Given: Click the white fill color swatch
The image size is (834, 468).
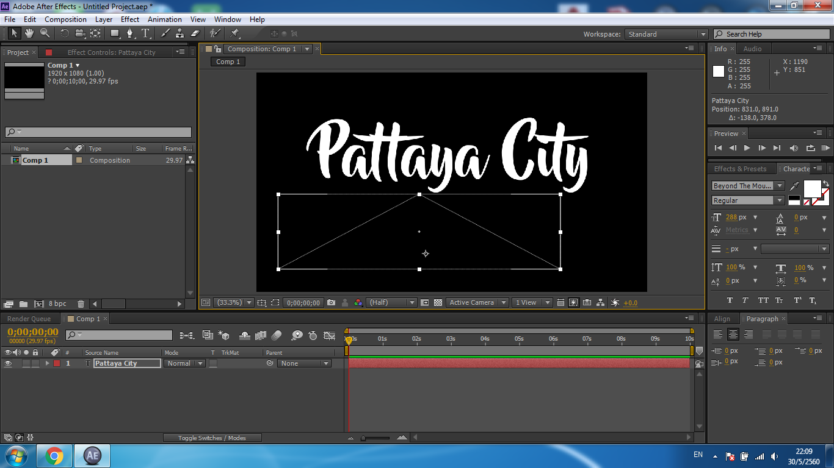Looking at the screenshot, I should point(812,189).
